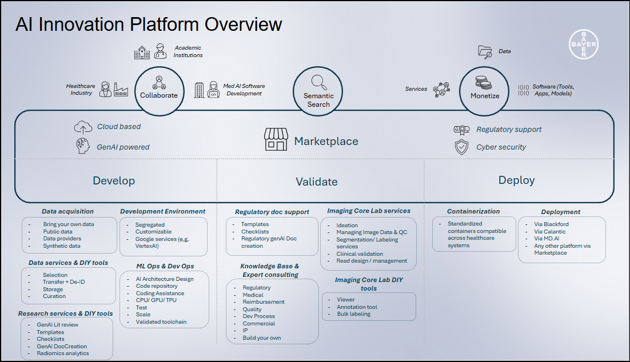Screen dimensions: 630x362
Task: Select the Collaborate circle
Action: click(x=159, y=91)
